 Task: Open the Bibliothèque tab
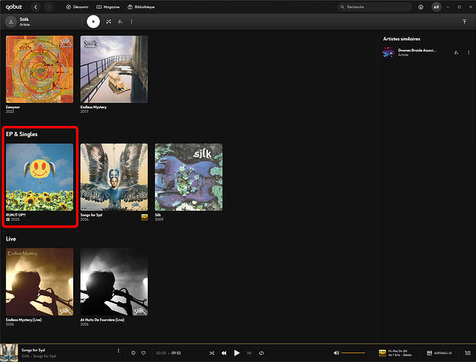point(141,7)
